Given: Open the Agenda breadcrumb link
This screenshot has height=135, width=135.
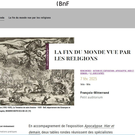Looking at the screenshot, I should tap(2, 18).
